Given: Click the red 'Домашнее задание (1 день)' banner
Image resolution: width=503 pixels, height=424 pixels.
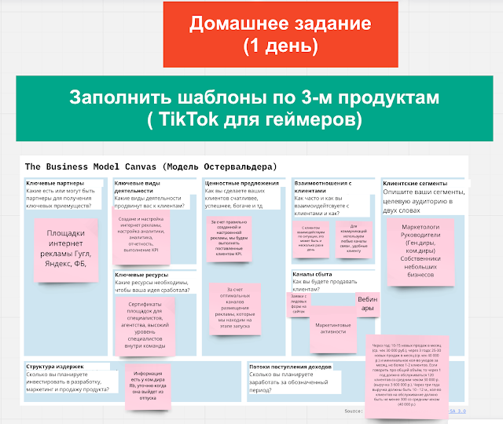Looking at the screenshot, I should [281, 35].
